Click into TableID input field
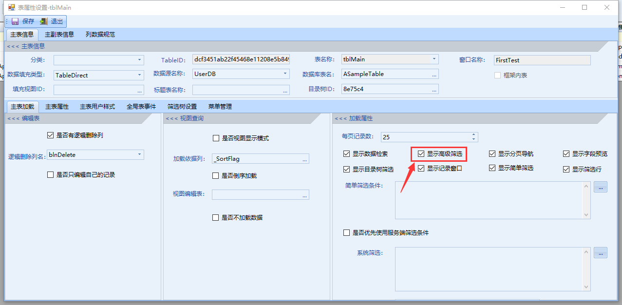Viewport: 622px width, 305px height. 241,60
